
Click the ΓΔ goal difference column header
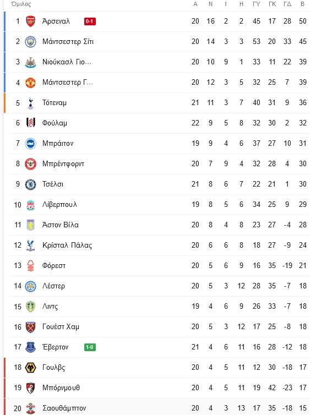point(287,4)
